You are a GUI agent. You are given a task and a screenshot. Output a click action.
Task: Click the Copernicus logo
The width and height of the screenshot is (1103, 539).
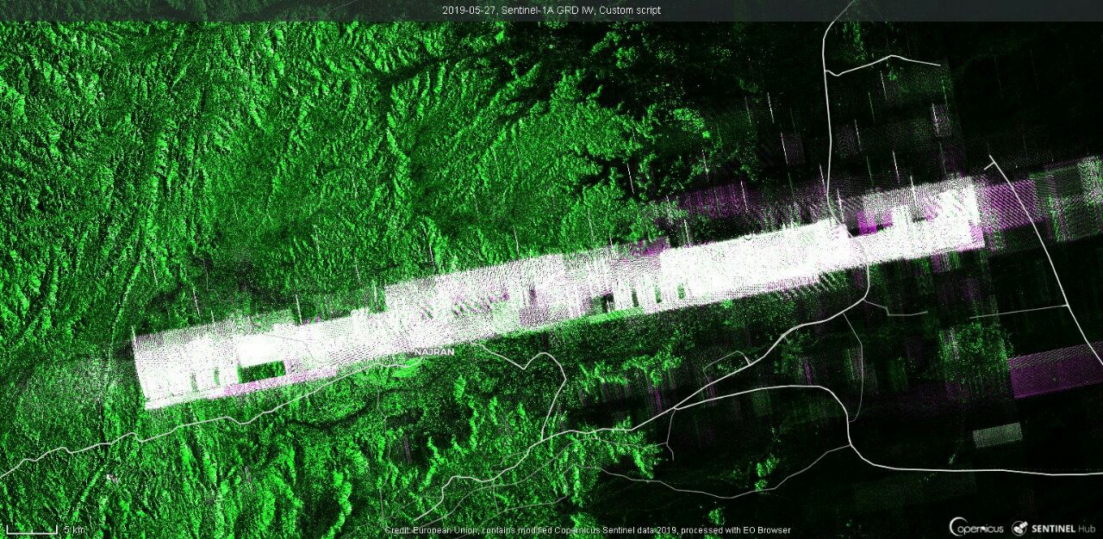[976, 527]
